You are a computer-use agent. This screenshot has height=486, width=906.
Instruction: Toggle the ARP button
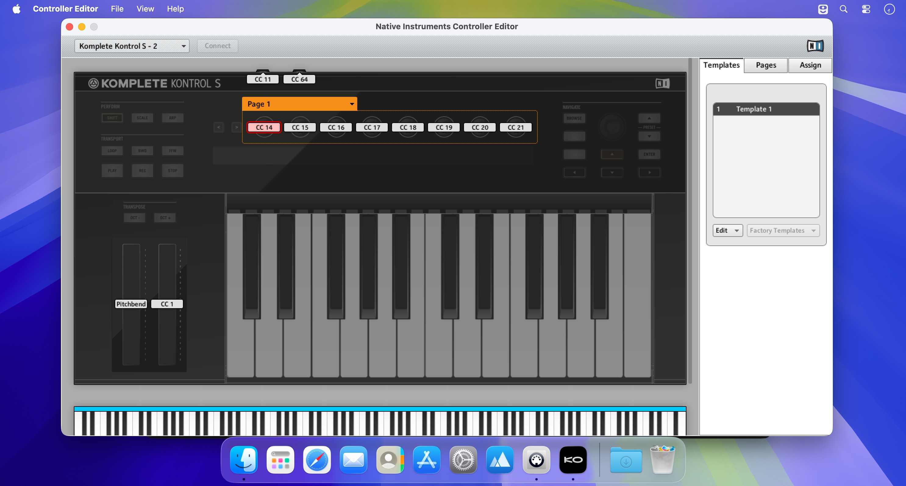point(172,118)
